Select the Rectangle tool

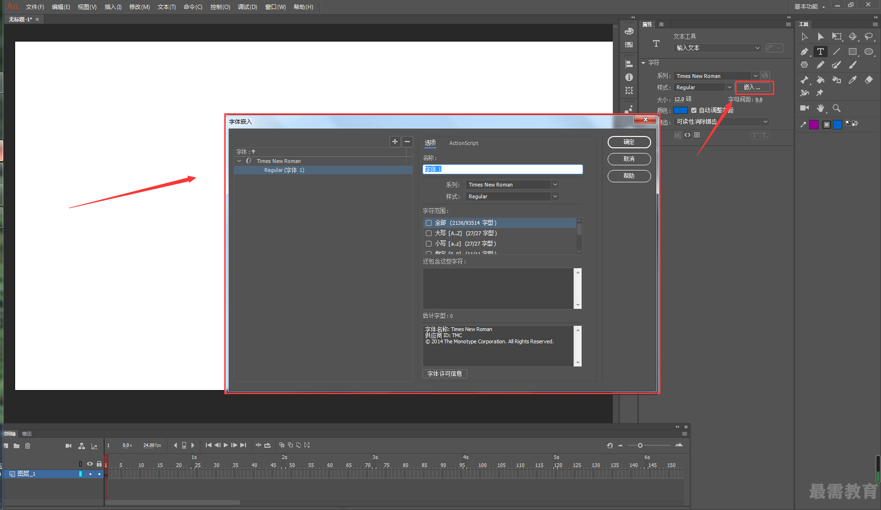tap(853, 51)
